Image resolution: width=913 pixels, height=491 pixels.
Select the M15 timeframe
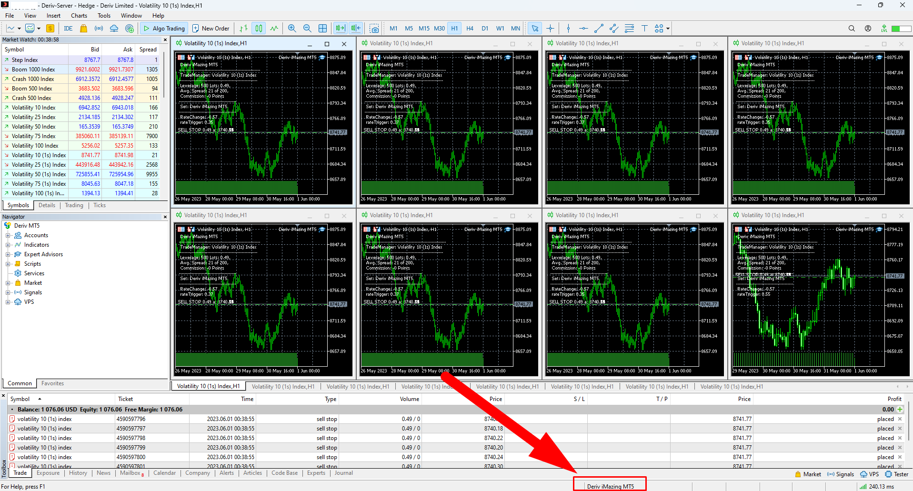point(424,29)
